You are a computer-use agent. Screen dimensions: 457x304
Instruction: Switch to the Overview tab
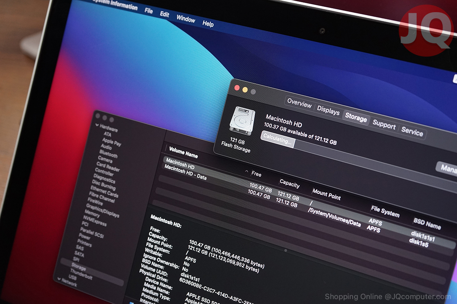[x=299, y=102]
